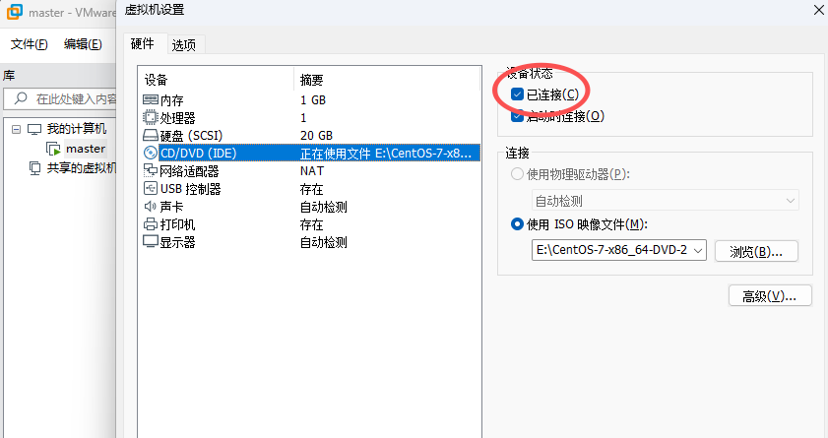The height and width of the screenshot is (438, 828).
Task: Switch to the 选项 tab
Action: [184, 45]
